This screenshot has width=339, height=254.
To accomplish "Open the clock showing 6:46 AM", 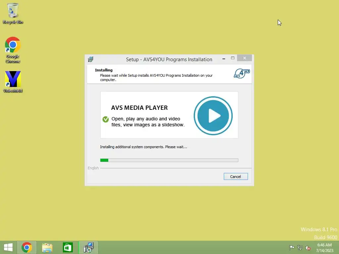I will click(324, 248).
